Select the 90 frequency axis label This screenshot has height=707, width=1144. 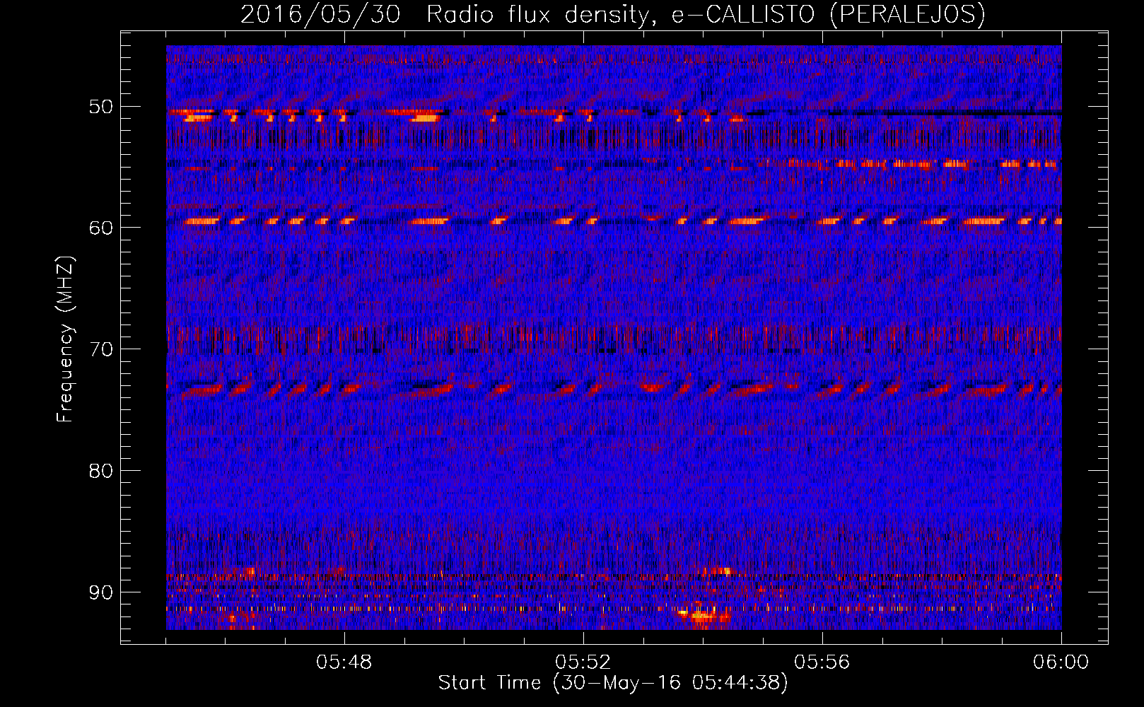pos(100,592)
